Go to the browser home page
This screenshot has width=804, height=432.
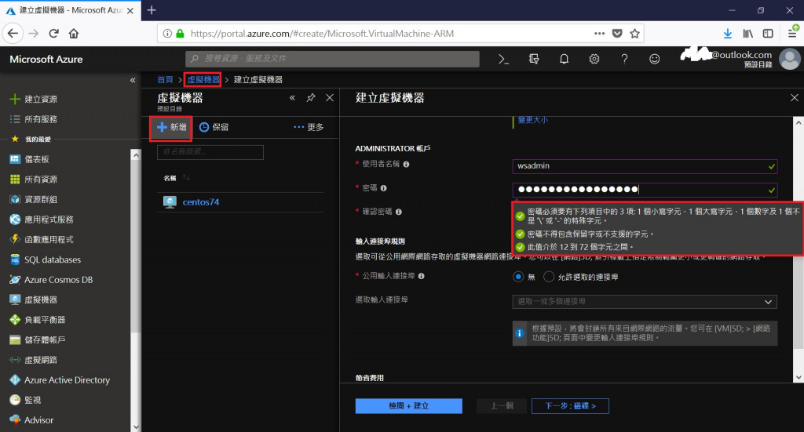click(74, 34)
